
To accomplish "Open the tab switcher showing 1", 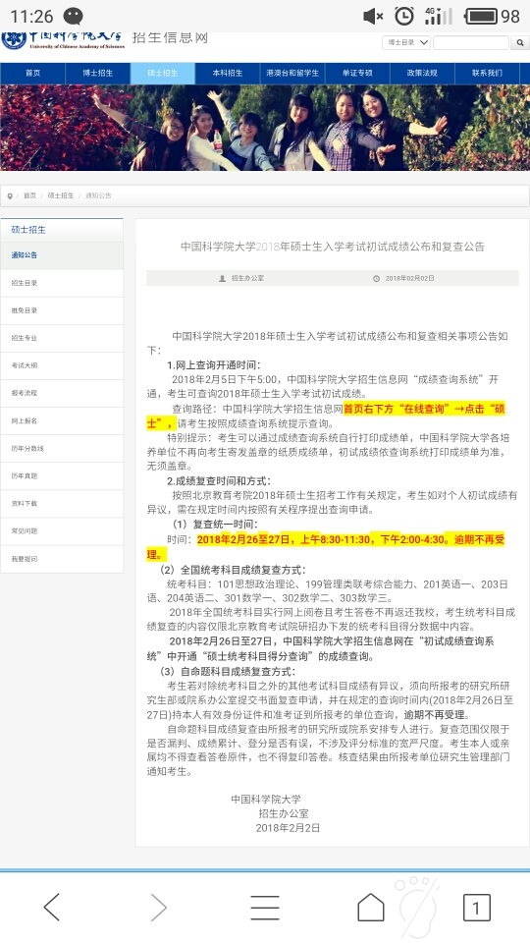I will (x=477, y=908).
